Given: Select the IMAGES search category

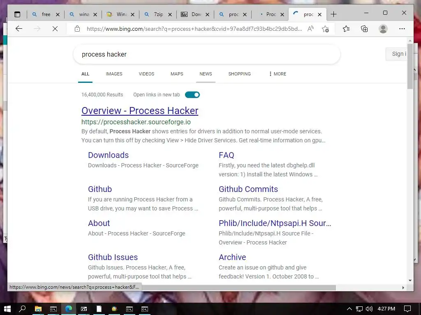Looking at the screenshot, I should click(x=114, y=74).
